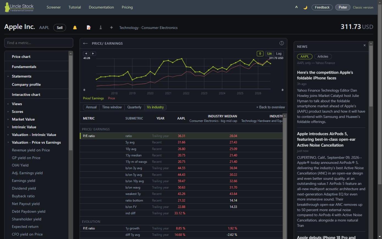Switch to the Time window tab
The width and height of the screenshot is (382, 239).
pyautogui.click(x=112, y=107)
